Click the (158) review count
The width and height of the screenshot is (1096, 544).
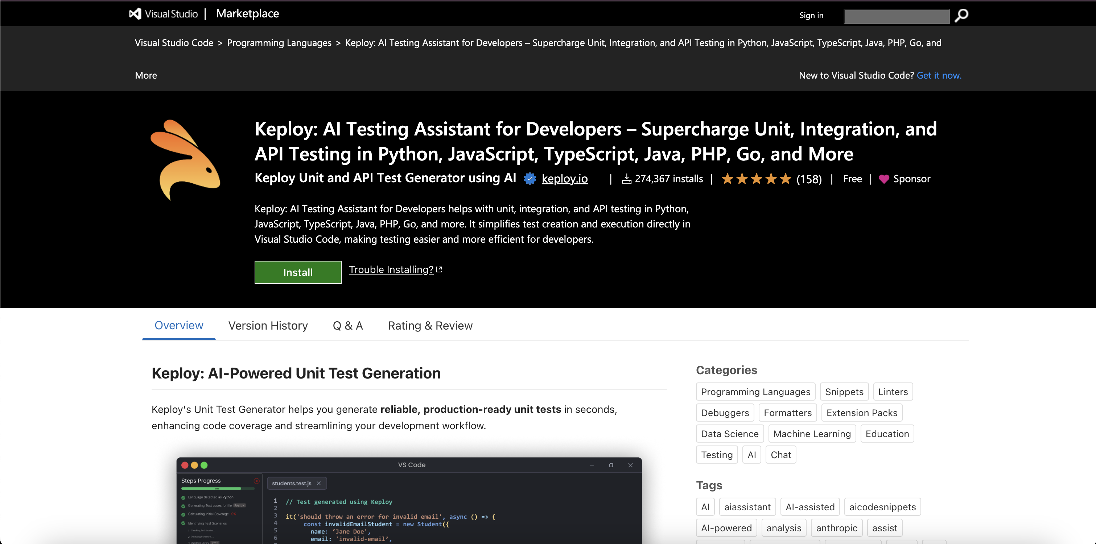point(809,179)
